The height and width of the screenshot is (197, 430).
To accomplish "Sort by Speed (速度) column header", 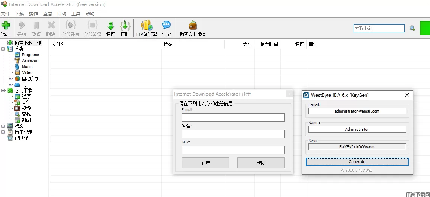I will [293, 44].
